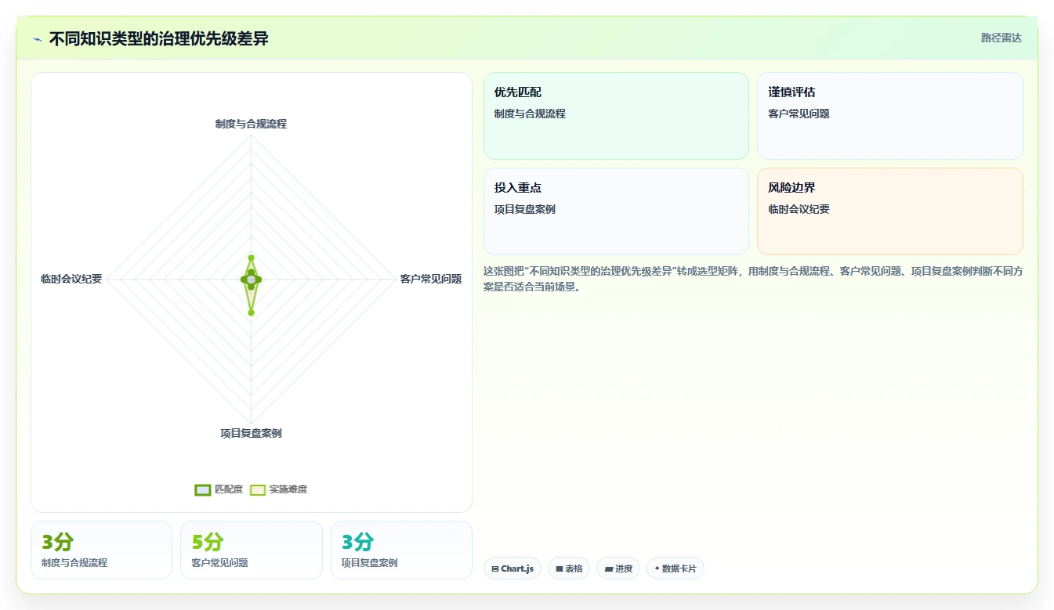This screenshot has width=1054, height=610.
Task: Click the radar axis label 临时会议纪要
Action: 71,279
